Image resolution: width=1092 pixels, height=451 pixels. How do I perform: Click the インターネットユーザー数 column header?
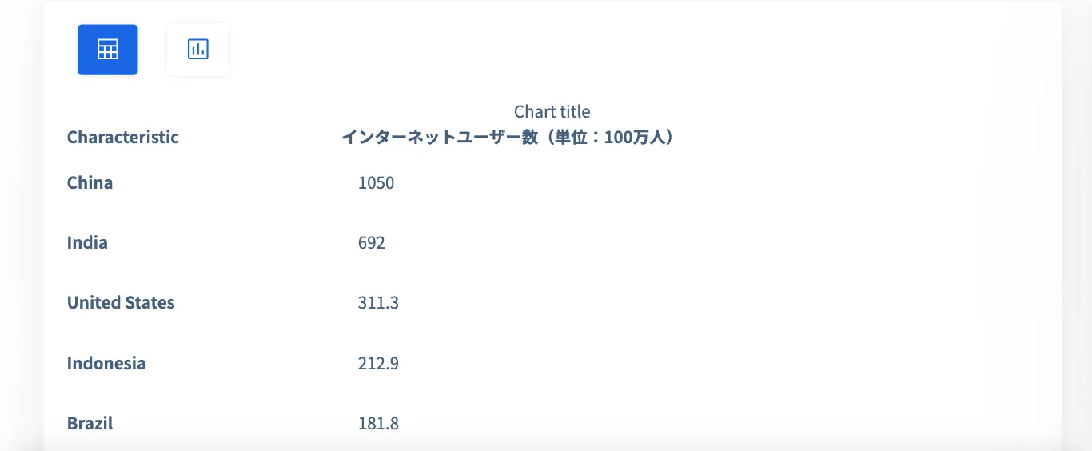pos(508,137)
